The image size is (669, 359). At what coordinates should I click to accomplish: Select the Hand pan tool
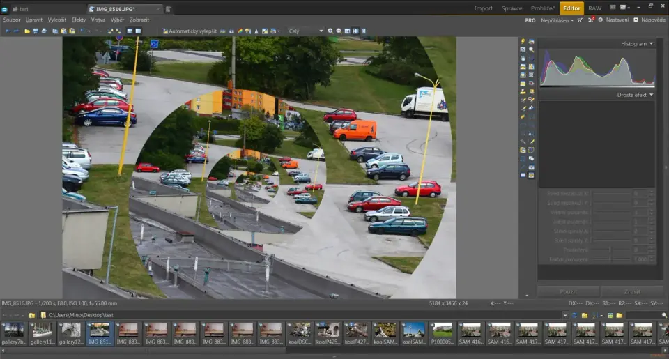click(523, 58)
